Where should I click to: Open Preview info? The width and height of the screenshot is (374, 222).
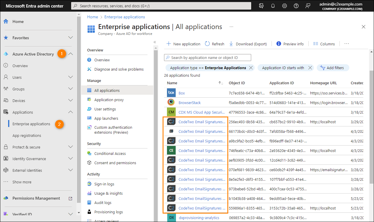[290, 44]
